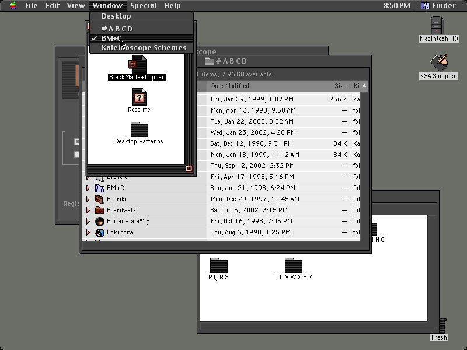Select the P Q R S folder

tap(219, 265)
